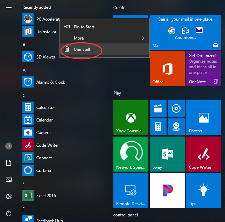
Task: Launch Xbox Console Companion tile
Action: tap(131, 118)
